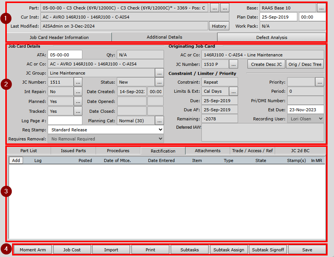Screen dimensions: 334x257
Task: Select the Trade / Access / Ref tab
Action: pos(252,151)
